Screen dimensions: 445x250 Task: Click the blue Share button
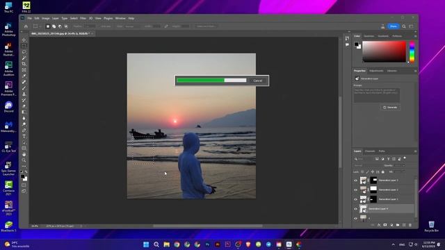(394, 26)
